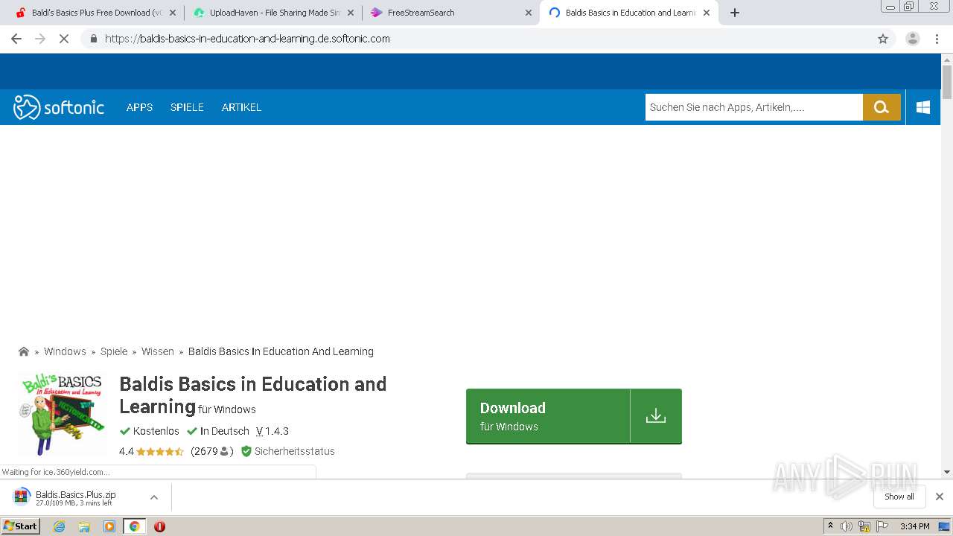Click the Baldi's Basics game thumbnail
The height and width of the screenshot is (536, 953).
pyautogui.click(x=63, y=414)
